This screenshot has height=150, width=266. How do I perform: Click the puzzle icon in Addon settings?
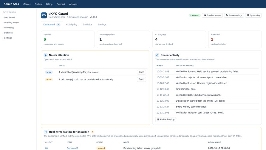pyautogui.click(x=227, y=15)
